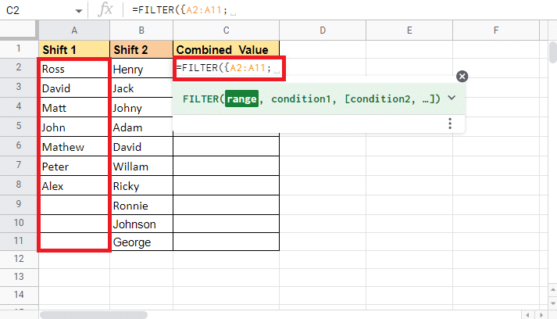
Task: Select the cell containing Johny
Action: tap(142, 108)
